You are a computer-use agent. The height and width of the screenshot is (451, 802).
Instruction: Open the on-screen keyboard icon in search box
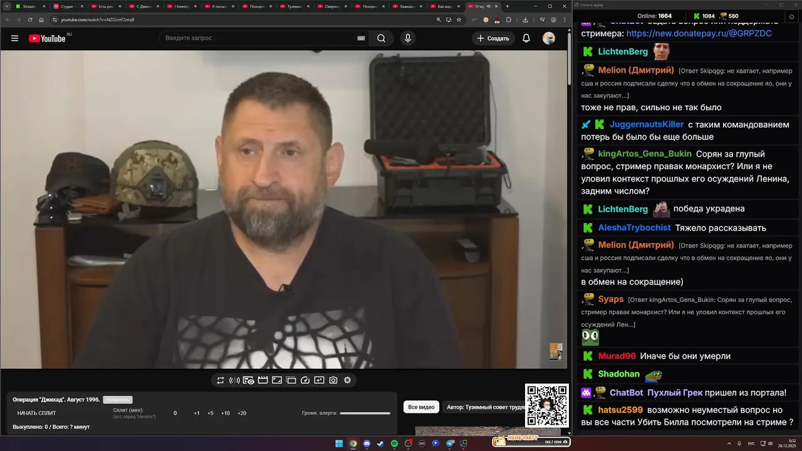point(361,38)
